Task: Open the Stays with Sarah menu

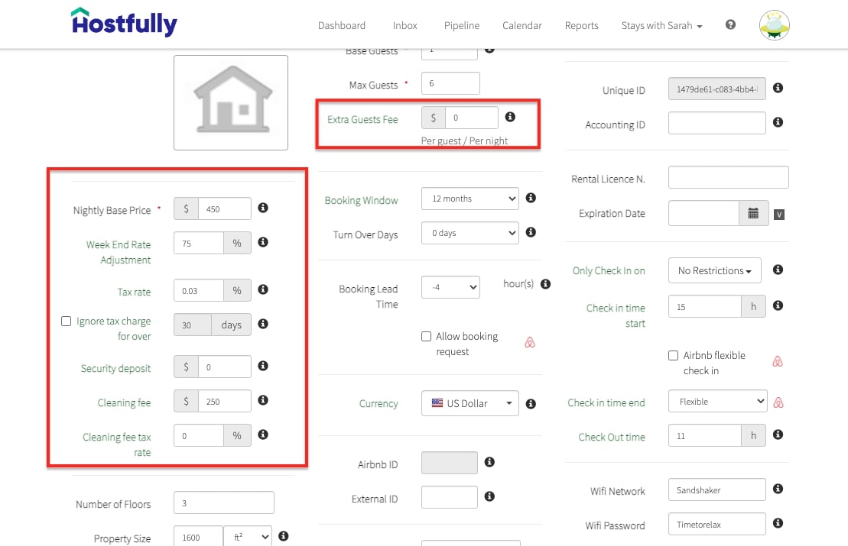Action: pos(661,25)
